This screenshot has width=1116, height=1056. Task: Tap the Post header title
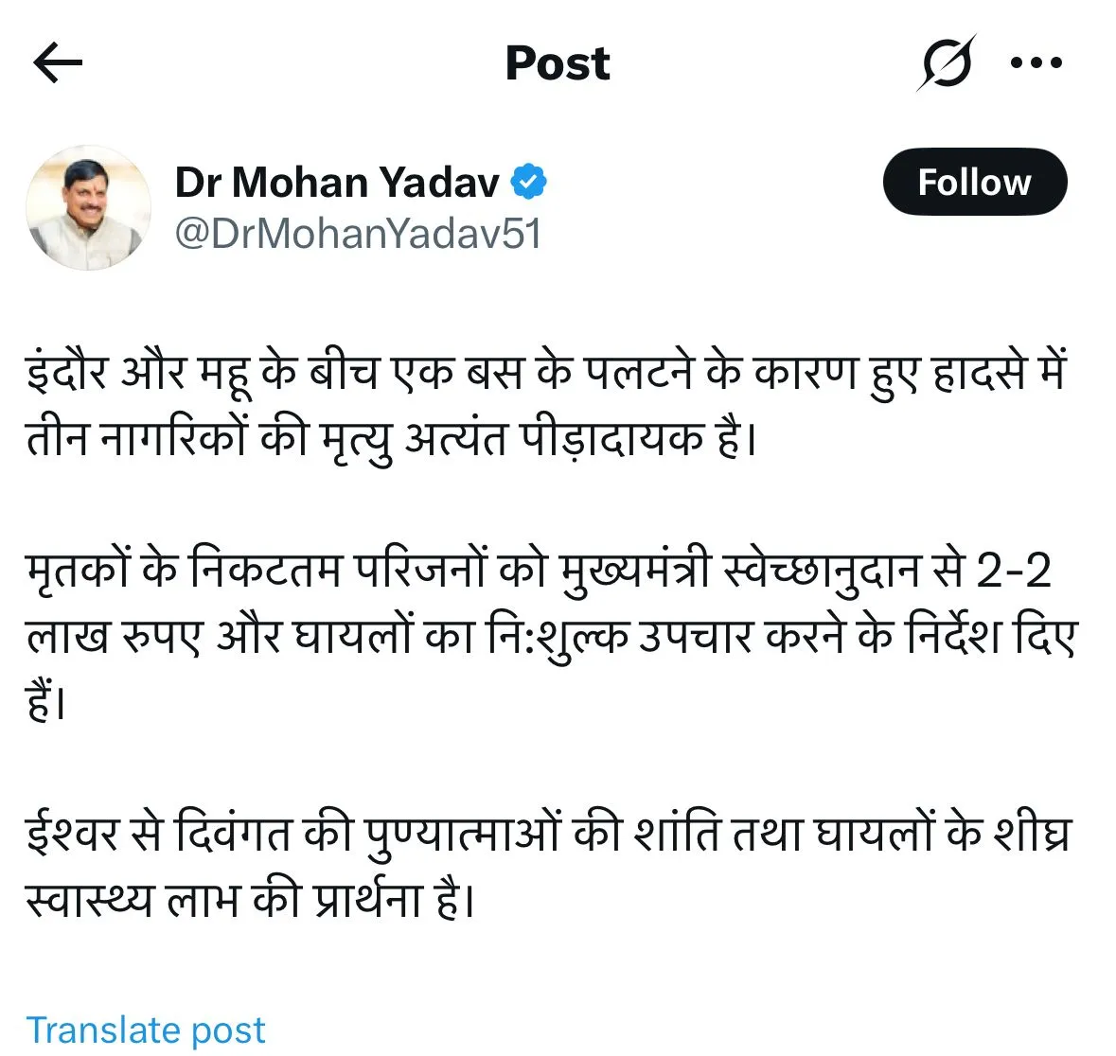[x=558, y=63]
